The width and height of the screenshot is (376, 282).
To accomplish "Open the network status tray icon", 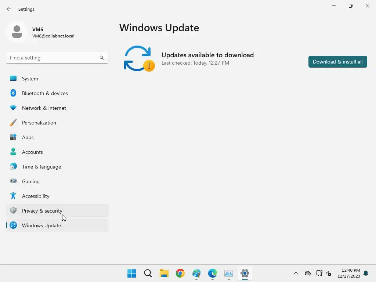I will 319,273.
